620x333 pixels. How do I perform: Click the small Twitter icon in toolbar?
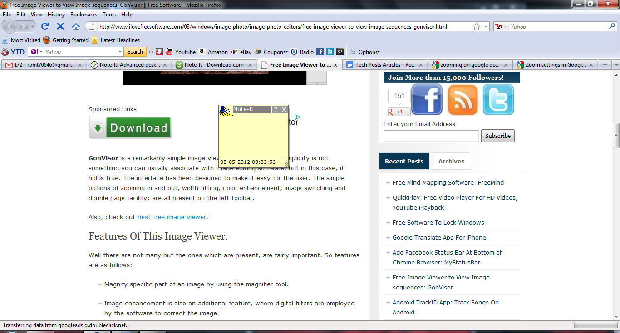pyautogui.click(x=330, y=52)
